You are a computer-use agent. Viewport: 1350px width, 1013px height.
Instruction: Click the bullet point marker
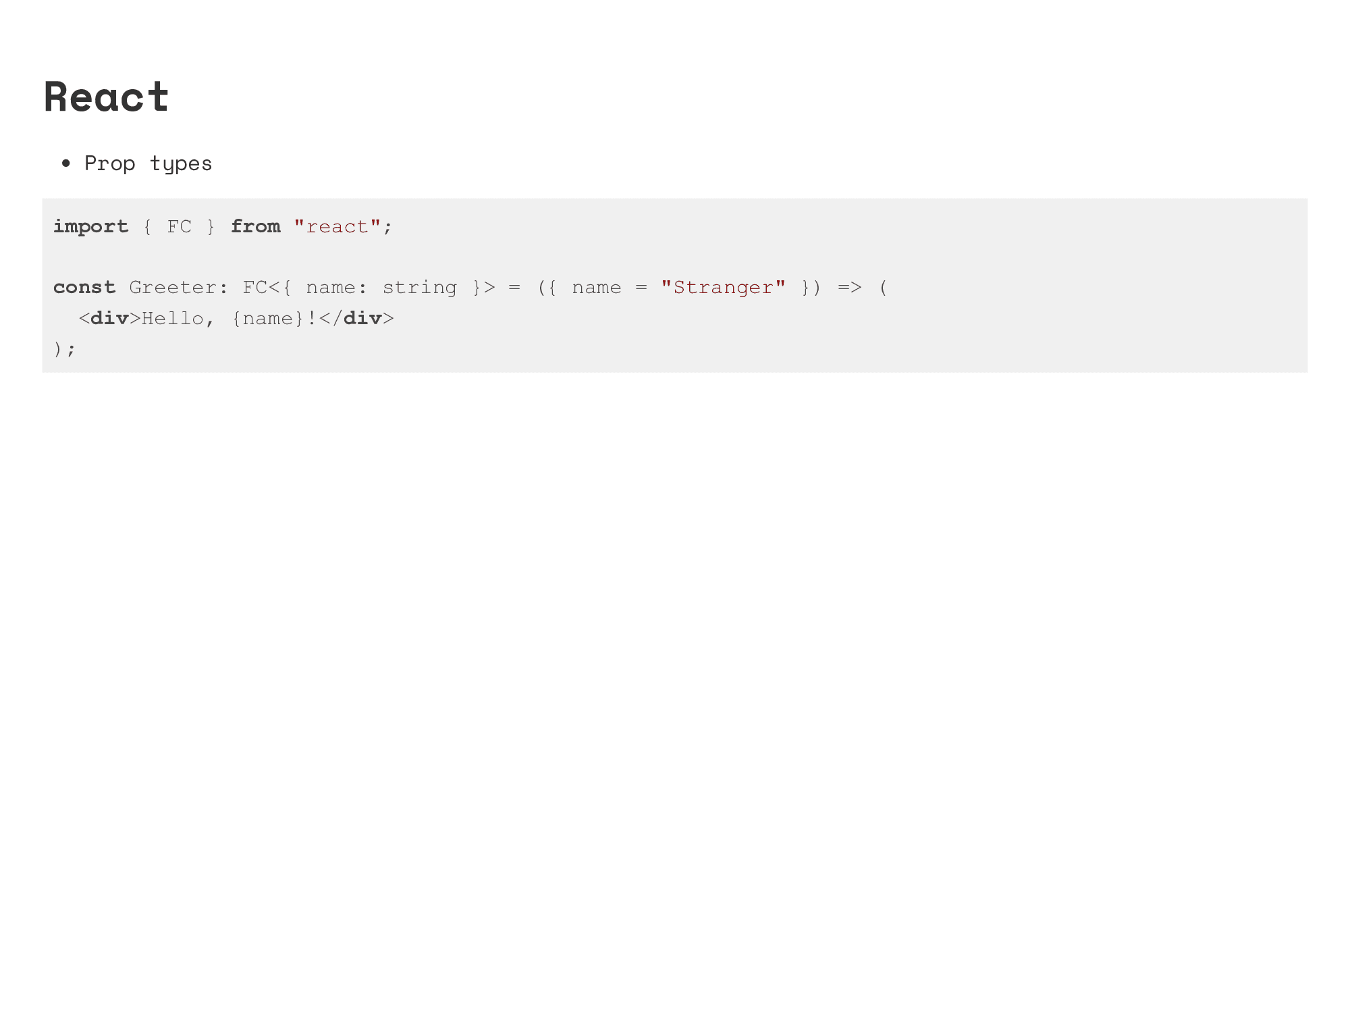(x=65, y=163)
